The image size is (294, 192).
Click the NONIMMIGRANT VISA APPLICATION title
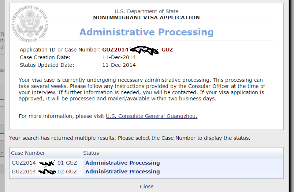146,18
